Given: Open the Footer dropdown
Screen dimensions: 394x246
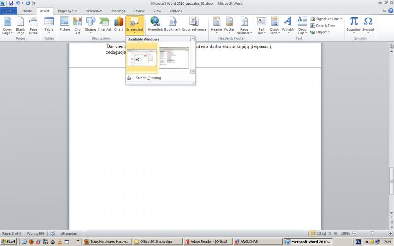Looking at the screenshot, I should 229,26.
